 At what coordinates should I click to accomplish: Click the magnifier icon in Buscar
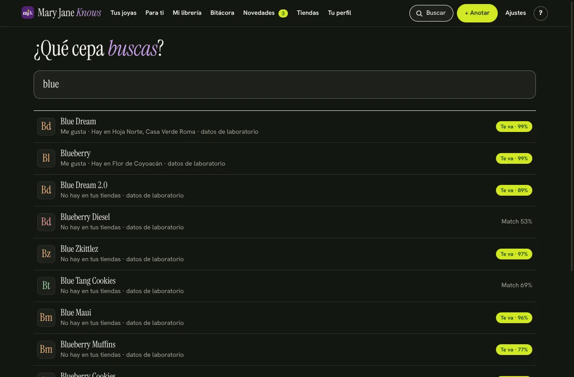(x=419, y=13)
